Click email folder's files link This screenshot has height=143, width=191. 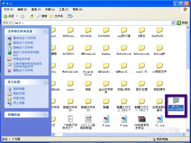click(x=28, y=65)
